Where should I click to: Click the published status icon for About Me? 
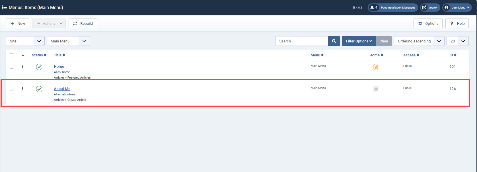pos(39,89)
